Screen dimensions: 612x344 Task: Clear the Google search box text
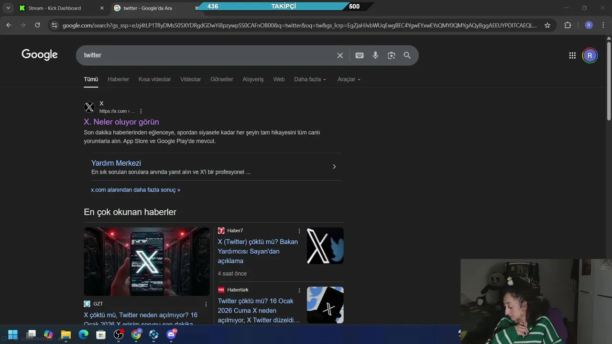click(340, 55)
